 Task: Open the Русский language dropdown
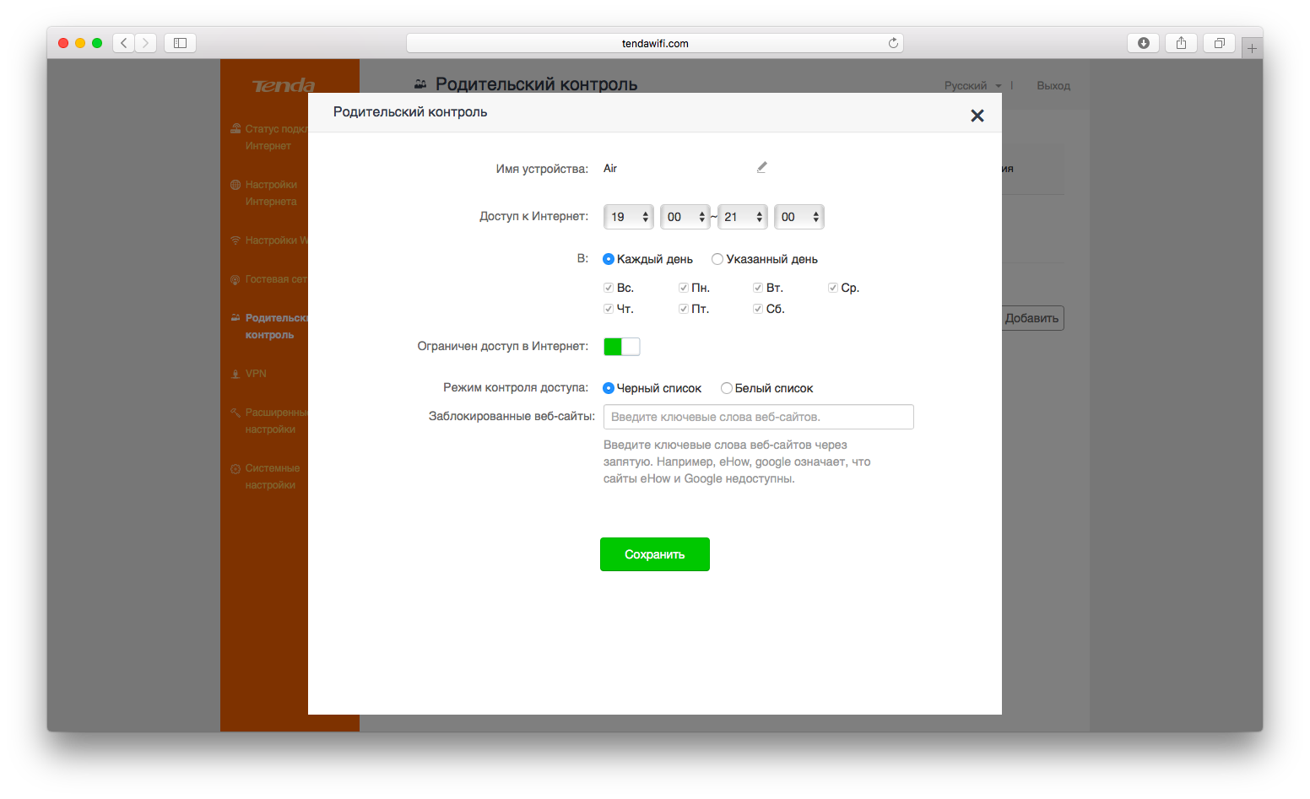pos(973,86)
